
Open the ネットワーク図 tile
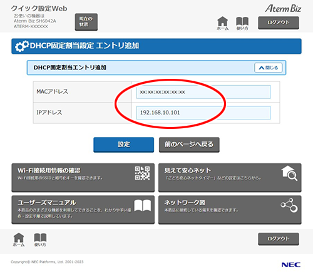click(x=230, y=210)
